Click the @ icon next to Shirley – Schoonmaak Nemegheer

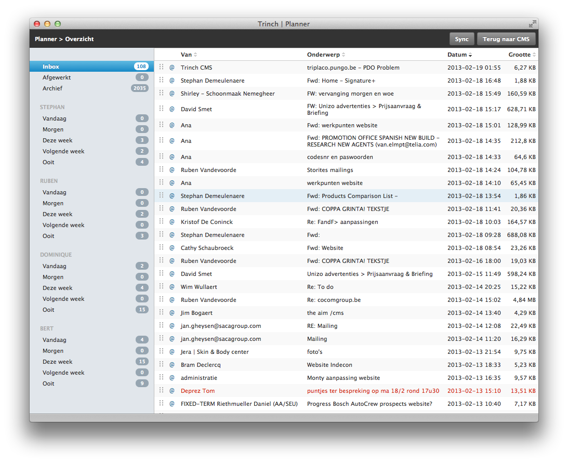(172, 94)
